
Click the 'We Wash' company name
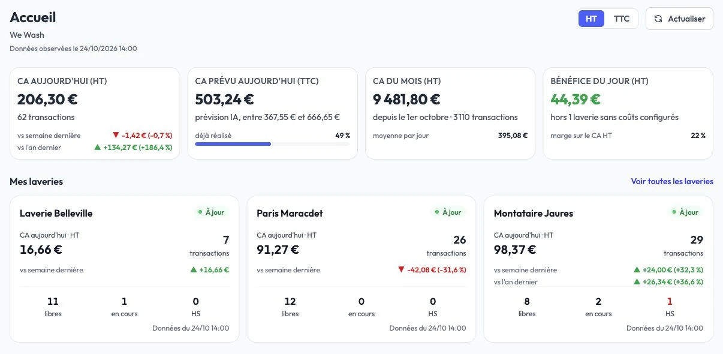click(27, 35)
